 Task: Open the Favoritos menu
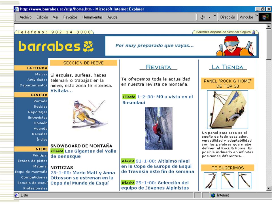(70, 17)
